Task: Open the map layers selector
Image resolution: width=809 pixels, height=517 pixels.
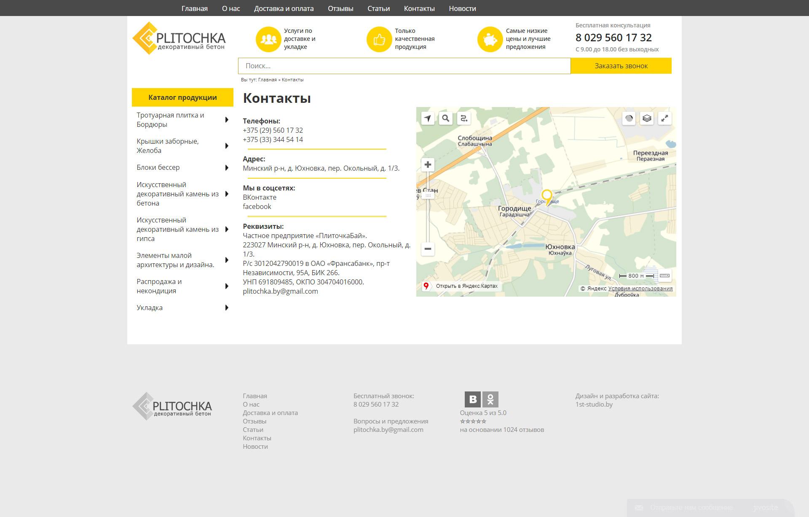Action: (647, 118)
